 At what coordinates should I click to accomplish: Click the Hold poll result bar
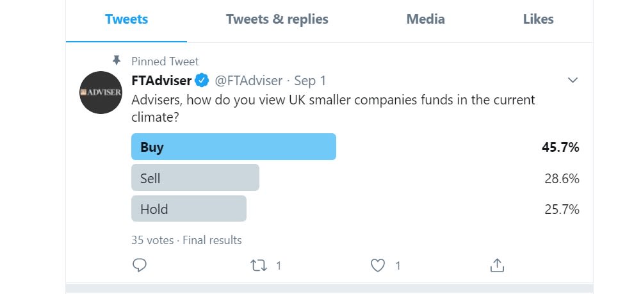[189, 208]
